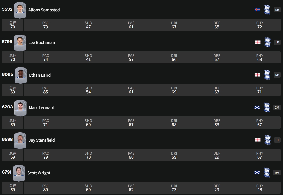This screenshot has height=195, width=283.
Task: Open Ethan Laird's player card thumbnail
Action: (x=20, y=75)
